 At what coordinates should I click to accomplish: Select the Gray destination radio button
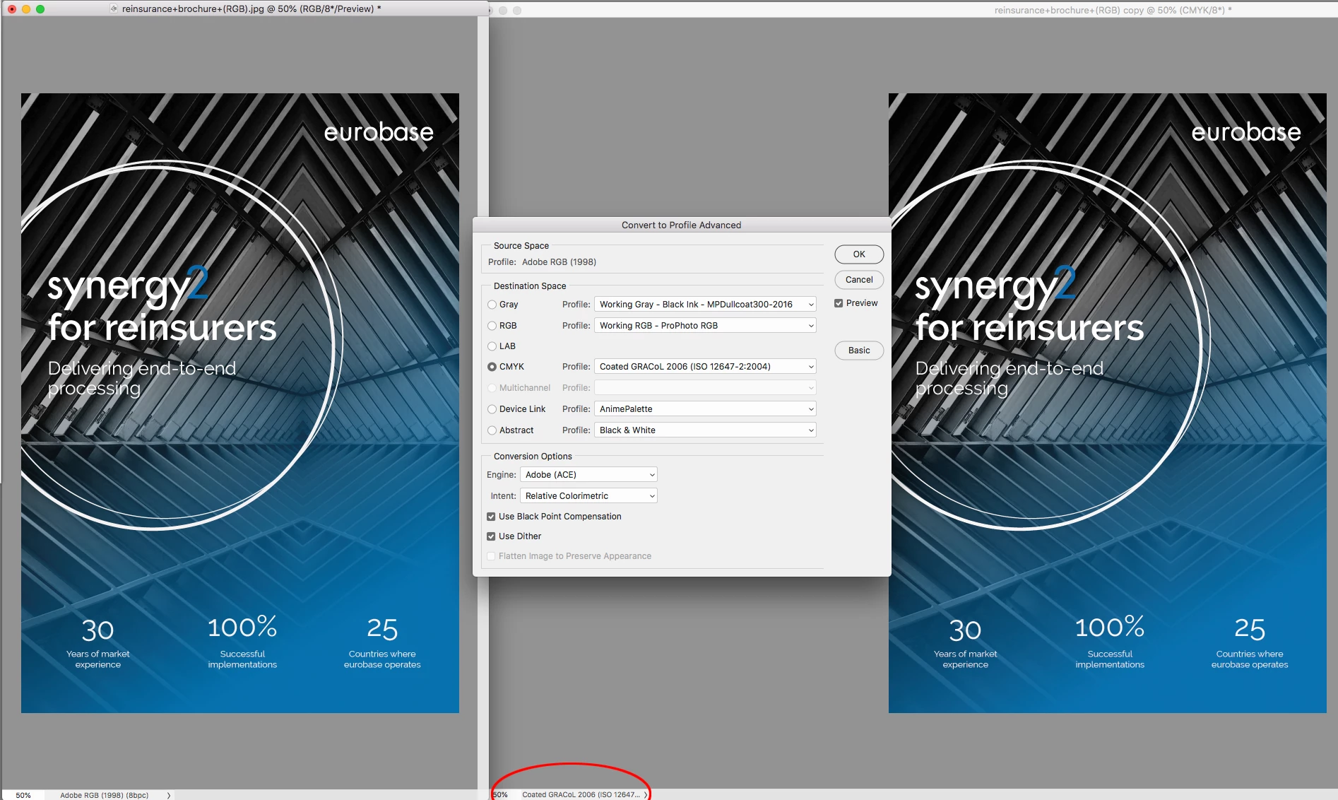(x=492, y=305)
